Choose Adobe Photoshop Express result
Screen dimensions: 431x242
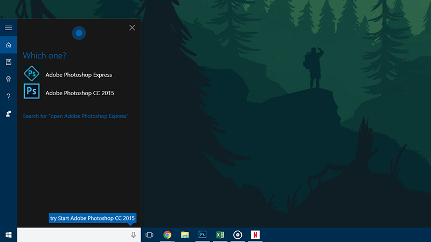click(x=79, y=75)
